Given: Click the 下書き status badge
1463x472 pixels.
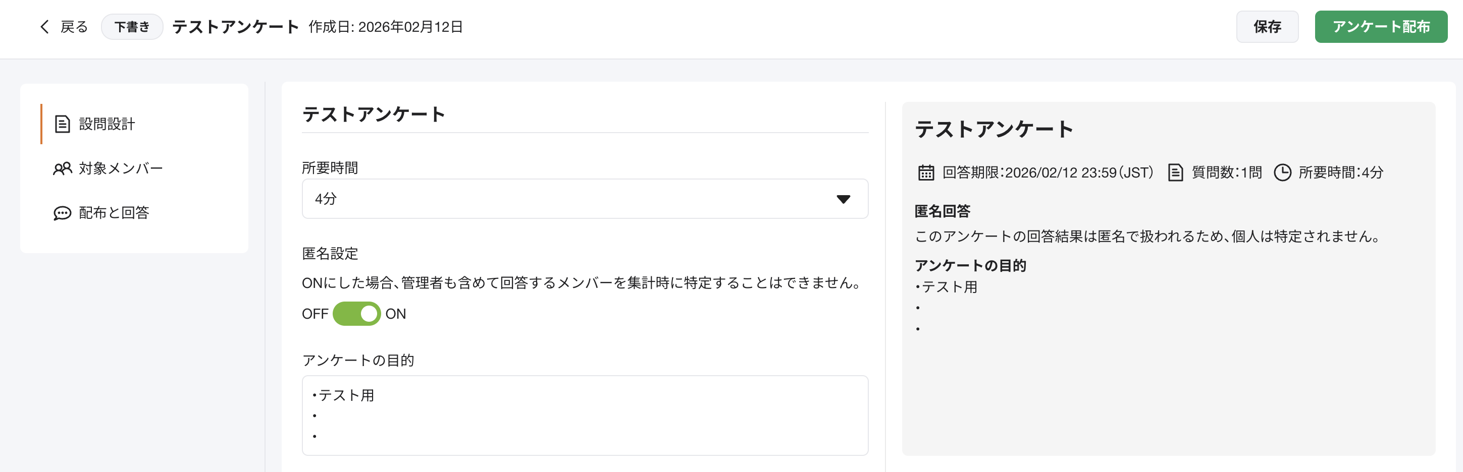Looking at the screenshot, I should click(132, 26).
